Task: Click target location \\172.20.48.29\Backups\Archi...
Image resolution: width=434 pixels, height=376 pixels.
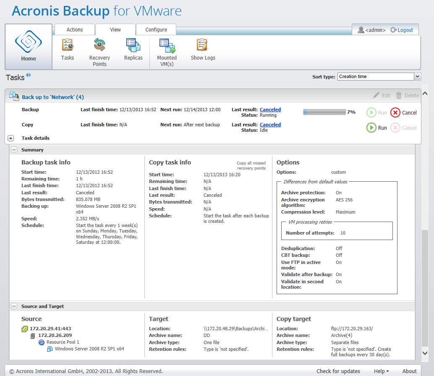Action: [236, 329]
